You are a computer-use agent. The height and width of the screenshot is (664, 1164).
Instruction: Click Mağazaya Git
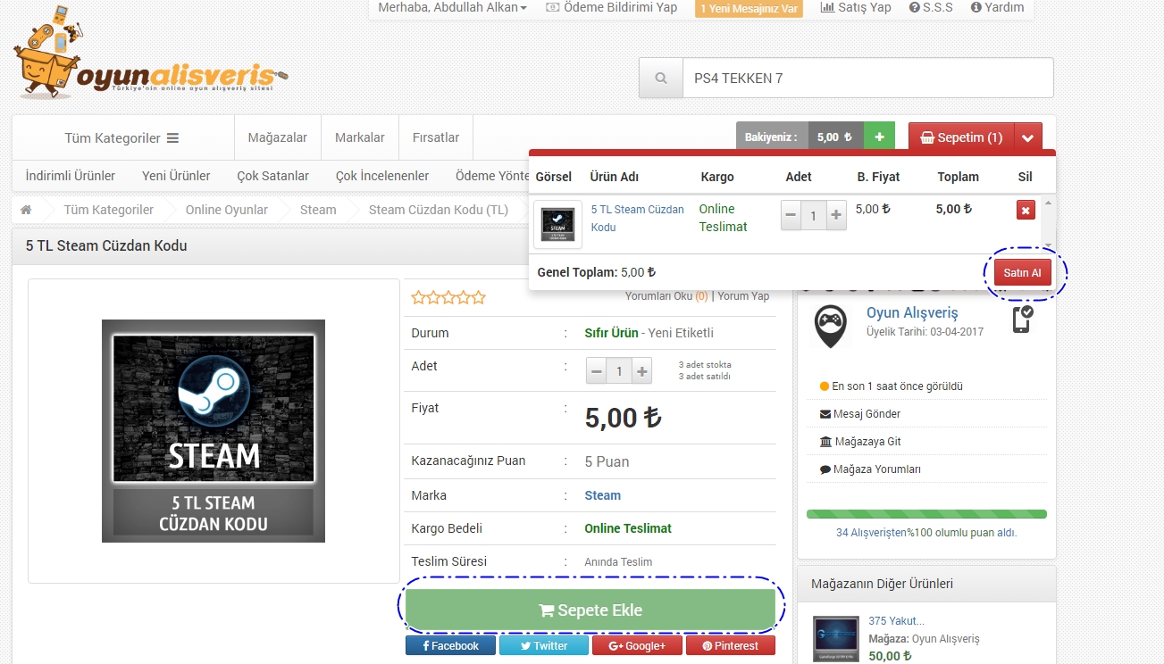coord(860,442)
